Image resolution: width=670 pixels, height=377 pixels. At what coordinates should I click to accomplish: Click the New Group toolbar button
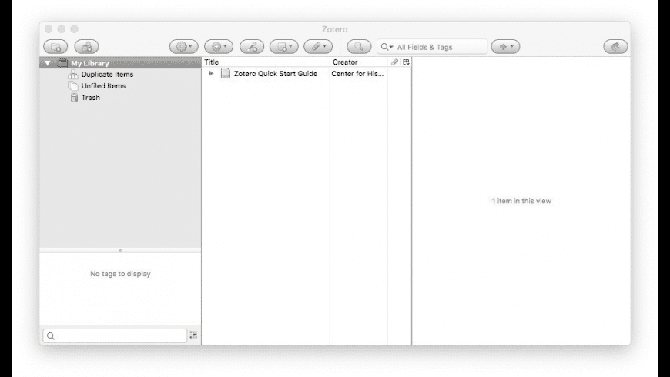(86, 46)
